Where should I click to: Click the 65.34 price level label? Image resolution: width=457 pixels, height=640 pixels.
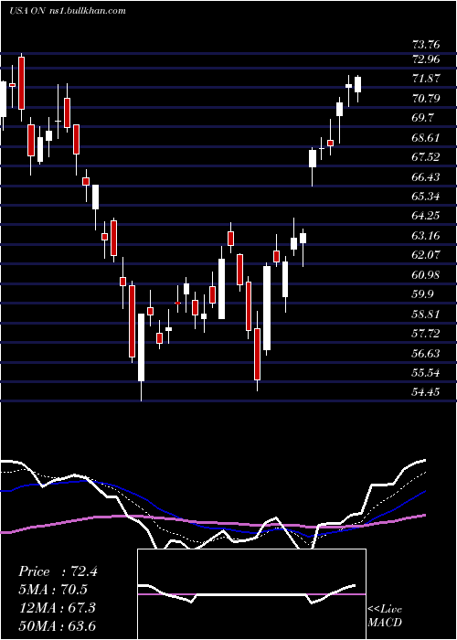(427, 197)
